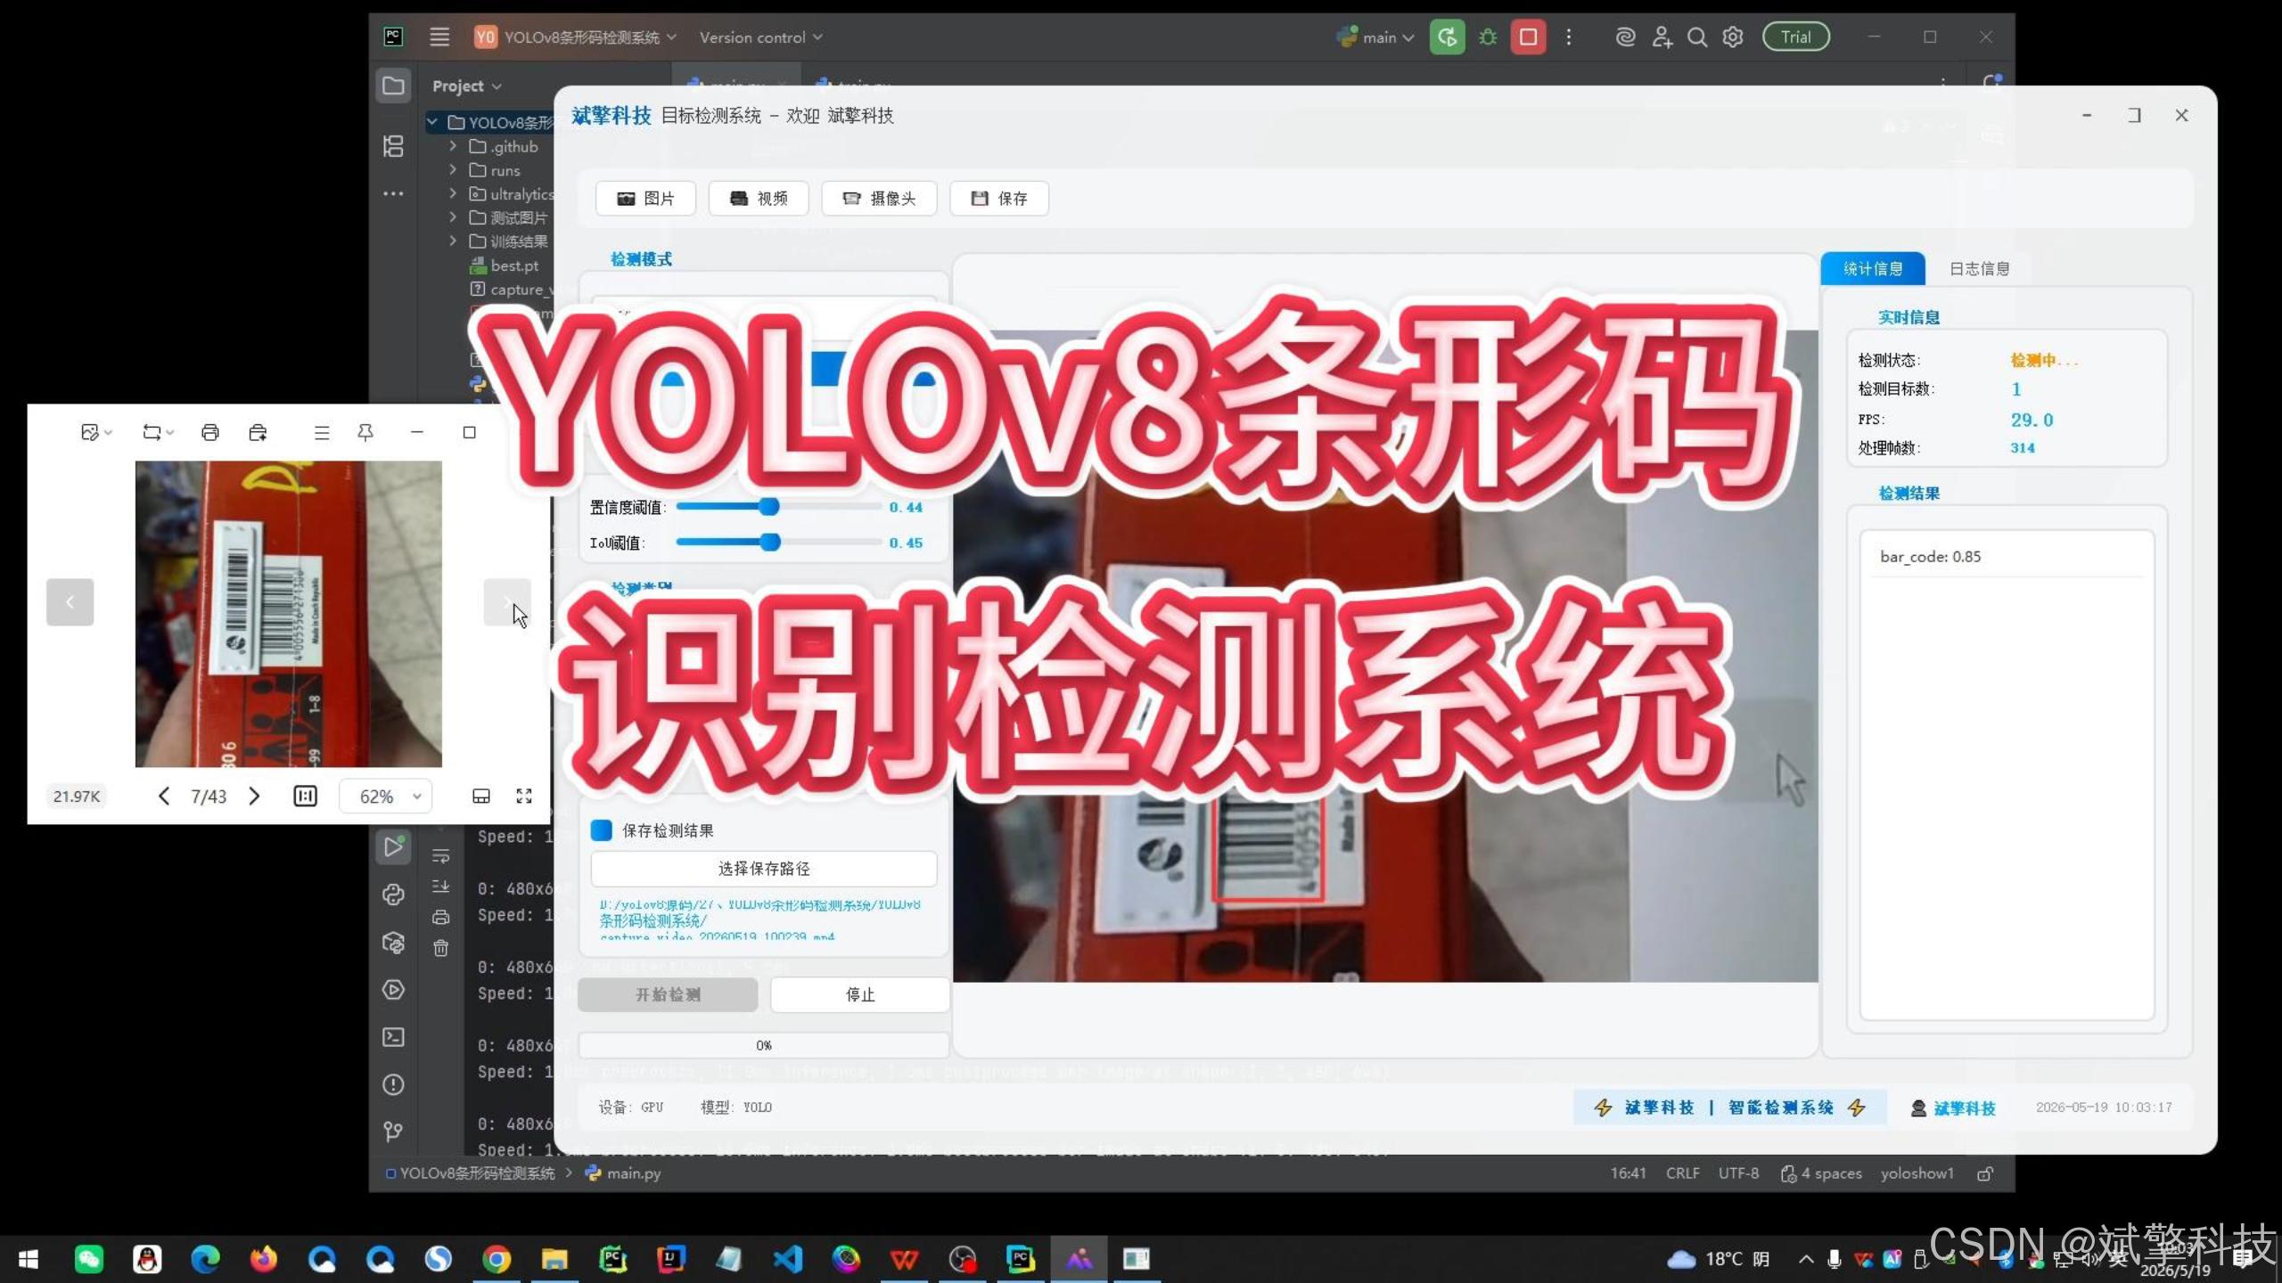Expand the .github folder in tree
Image resolution: width=2282 pixels, height=1283 pixels.
(454, 145)
